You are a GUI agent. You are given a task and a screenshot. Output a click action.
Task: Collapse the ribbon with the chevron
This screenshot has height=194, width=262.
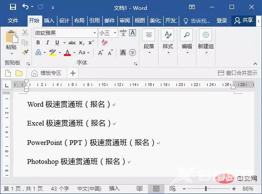coord(255,64)
